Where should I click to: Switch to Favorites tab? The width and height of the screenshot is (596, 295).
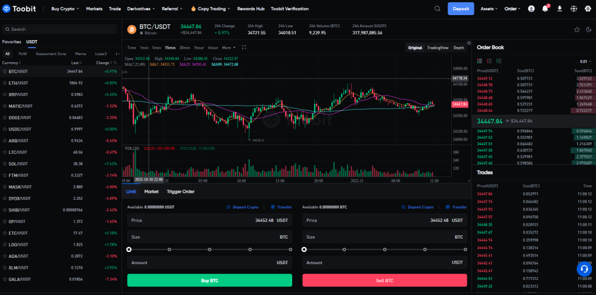click(x=12, y=42)
